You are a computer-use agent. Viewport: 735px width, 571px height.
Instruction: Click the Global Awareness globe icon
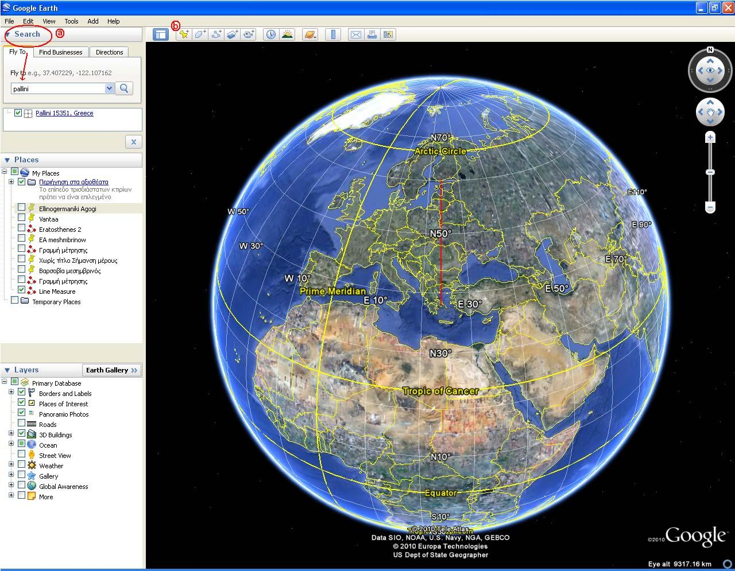coord(32,486)
